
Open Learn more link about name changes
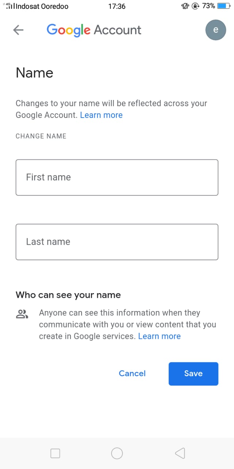coord(101,115)
